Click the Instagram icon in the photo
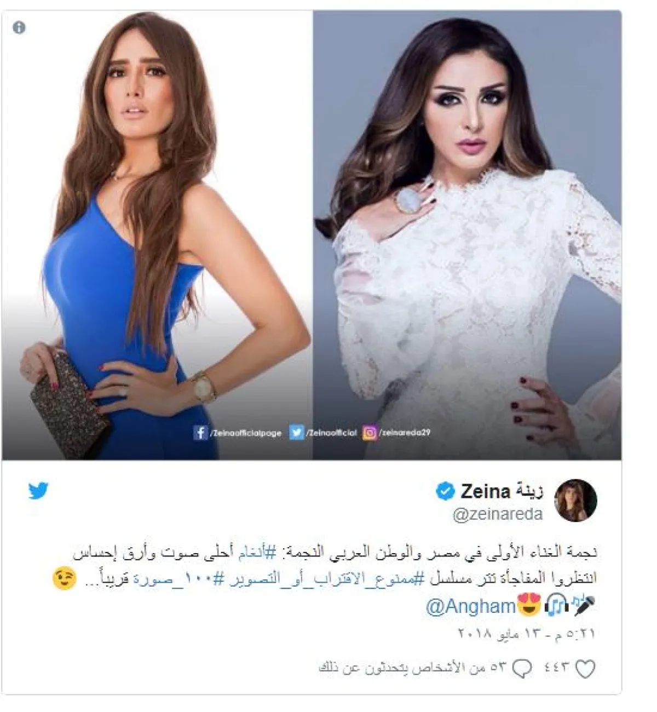The image size is (657, 712). pyautogui.click(x=370, y=433)
